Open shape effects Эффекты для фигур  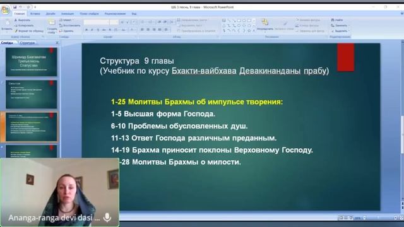coord(310,31)
